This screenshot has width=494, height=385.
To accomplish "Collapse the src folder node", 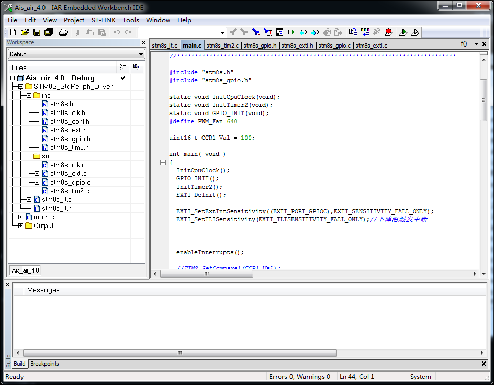I will pyautogui.click(x=29, y=156).
